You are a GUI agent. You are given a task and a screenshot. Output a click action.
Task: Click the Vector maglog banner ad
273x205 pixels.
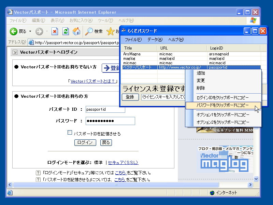click(225, 159)
